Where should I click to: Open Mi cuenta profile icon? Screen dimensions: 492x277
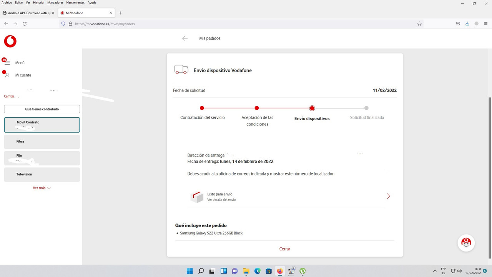[7, 75]
